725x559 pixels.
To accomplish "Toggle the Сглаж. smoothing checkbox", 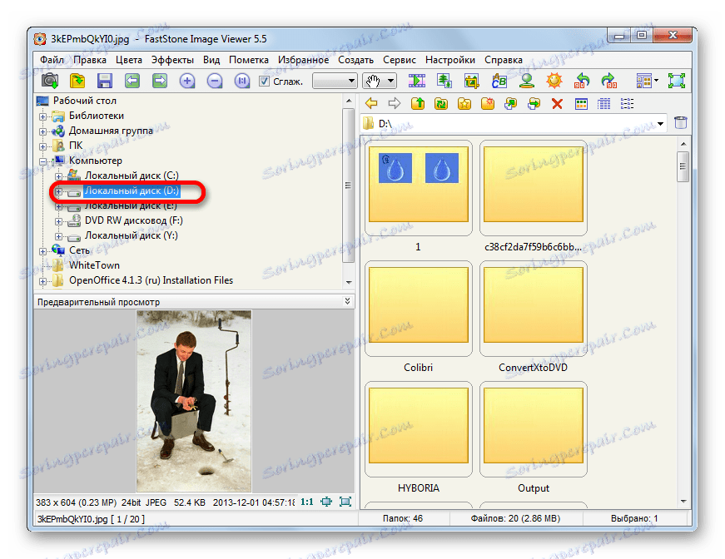I will [264, 82].
